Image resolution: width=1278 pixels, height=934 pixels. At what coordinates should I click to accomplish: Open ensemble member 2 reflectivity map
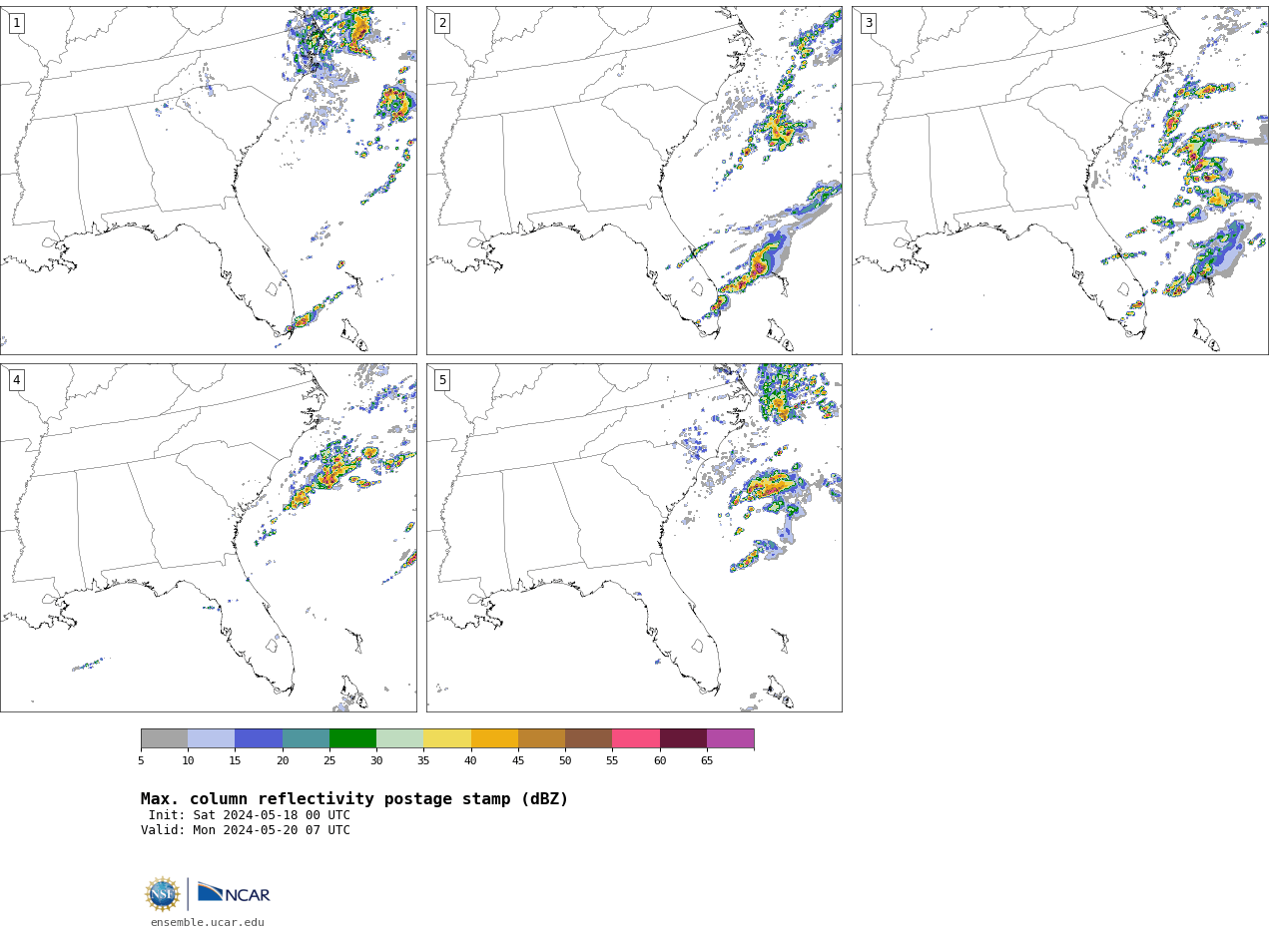pyautogui.click(x=634, y=181)
